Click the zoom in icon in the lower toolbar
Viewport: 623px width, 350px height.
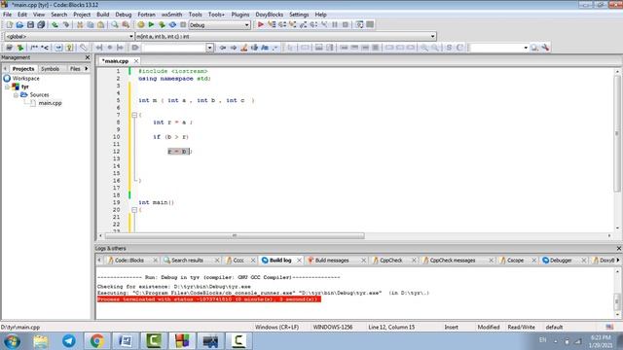click(x=424, y=48)
